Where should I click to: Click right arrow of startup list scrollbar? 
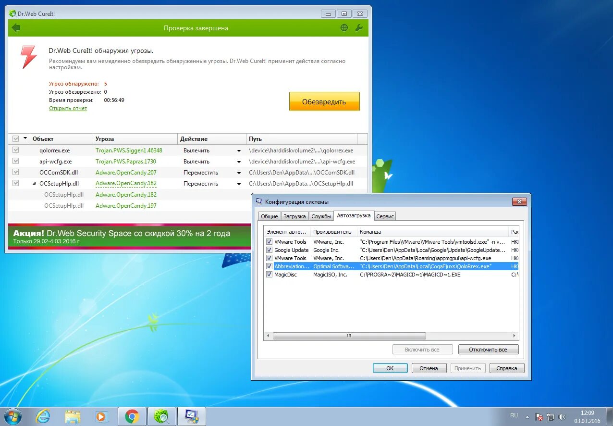(514, 336)
